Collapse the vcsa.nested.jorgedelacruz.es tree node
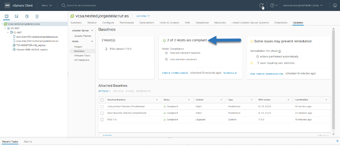 tap(2, 24)
